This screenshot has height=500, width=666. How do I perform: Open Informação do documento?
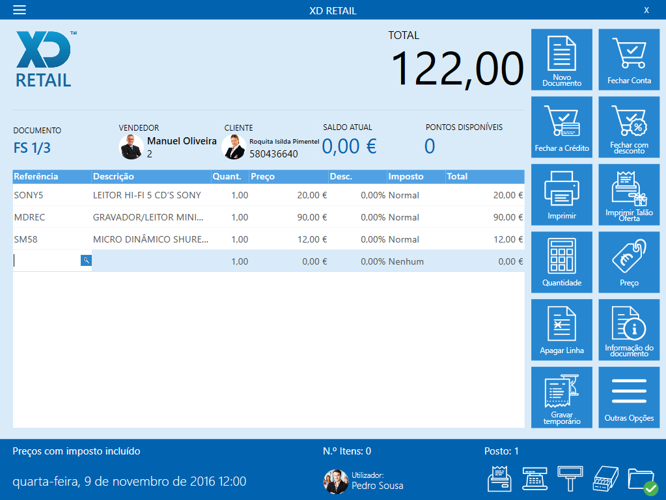click(x=628, y=330)
